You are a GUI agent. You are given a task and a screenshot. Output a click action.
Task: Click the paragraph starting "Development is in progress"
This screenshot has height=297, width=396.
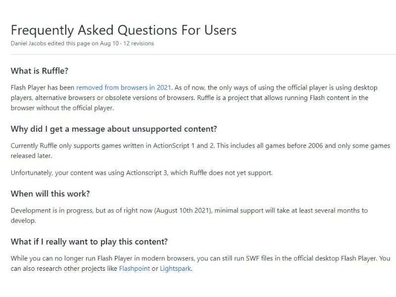(x=189, y=215)
